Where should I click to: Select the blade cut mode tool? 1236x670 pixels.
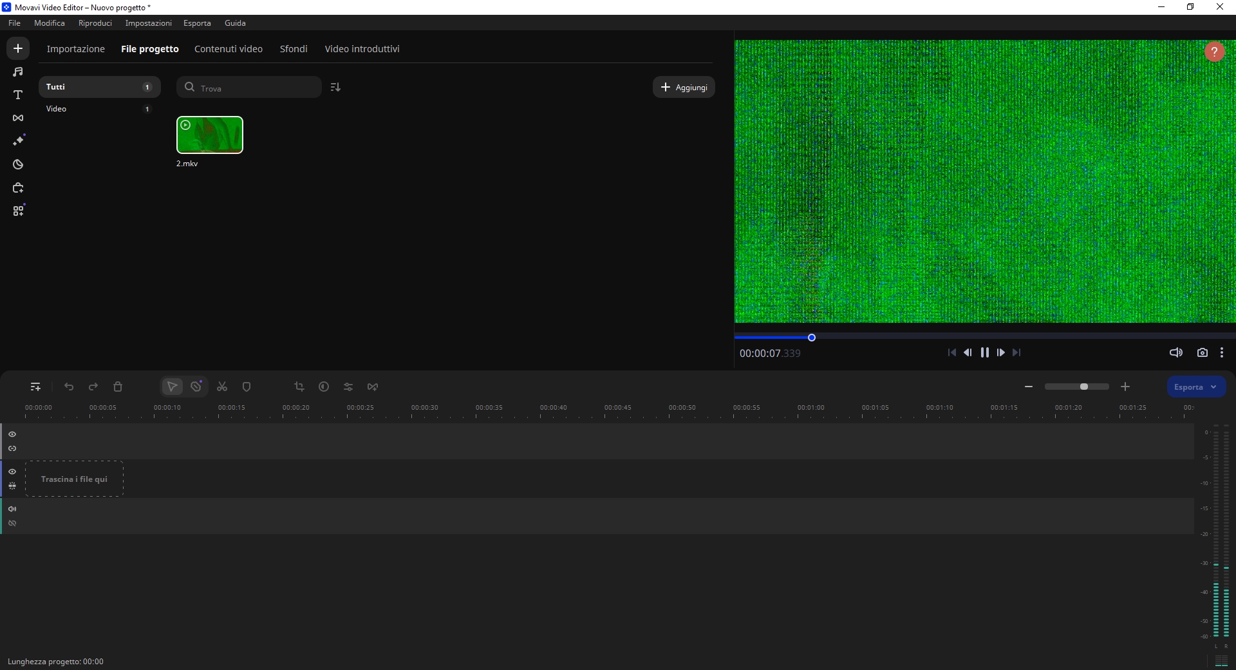click(196, 387)
